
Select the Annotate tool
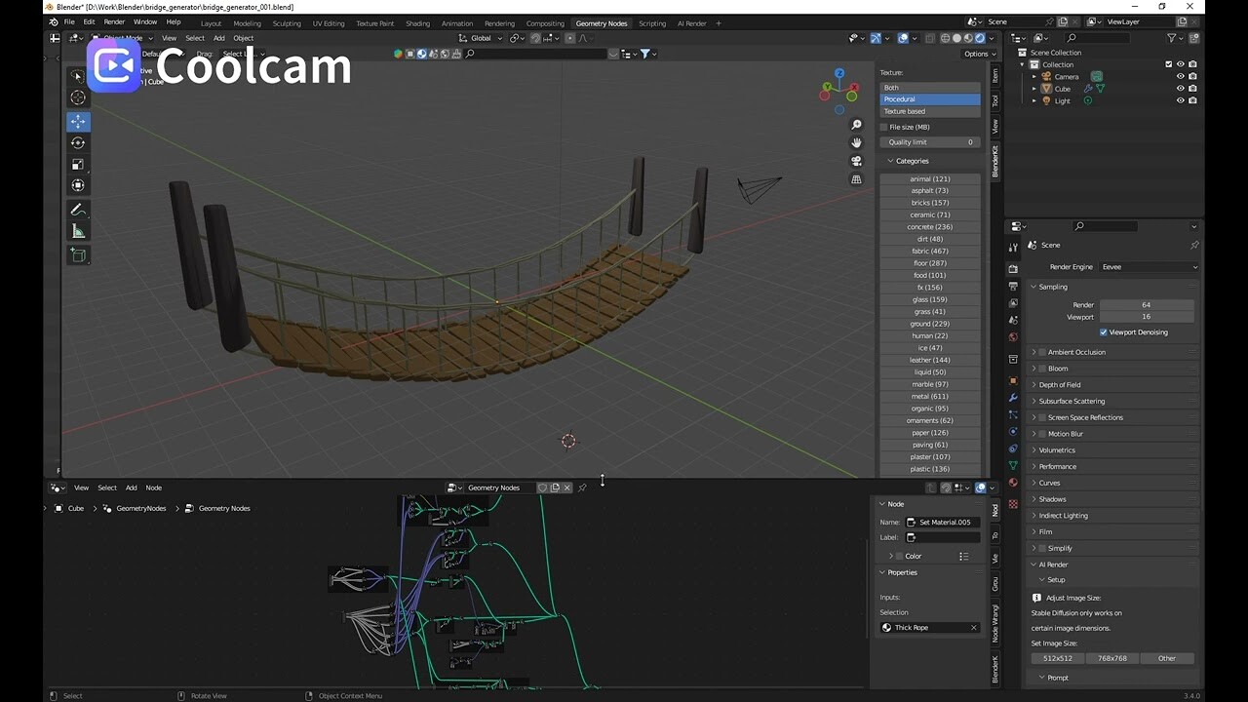78,209
